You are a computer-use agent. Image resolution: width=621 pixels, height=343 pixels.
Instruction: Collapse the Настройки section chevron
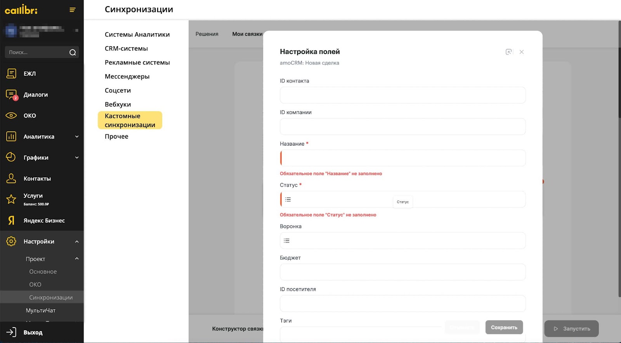coord(77,241)
